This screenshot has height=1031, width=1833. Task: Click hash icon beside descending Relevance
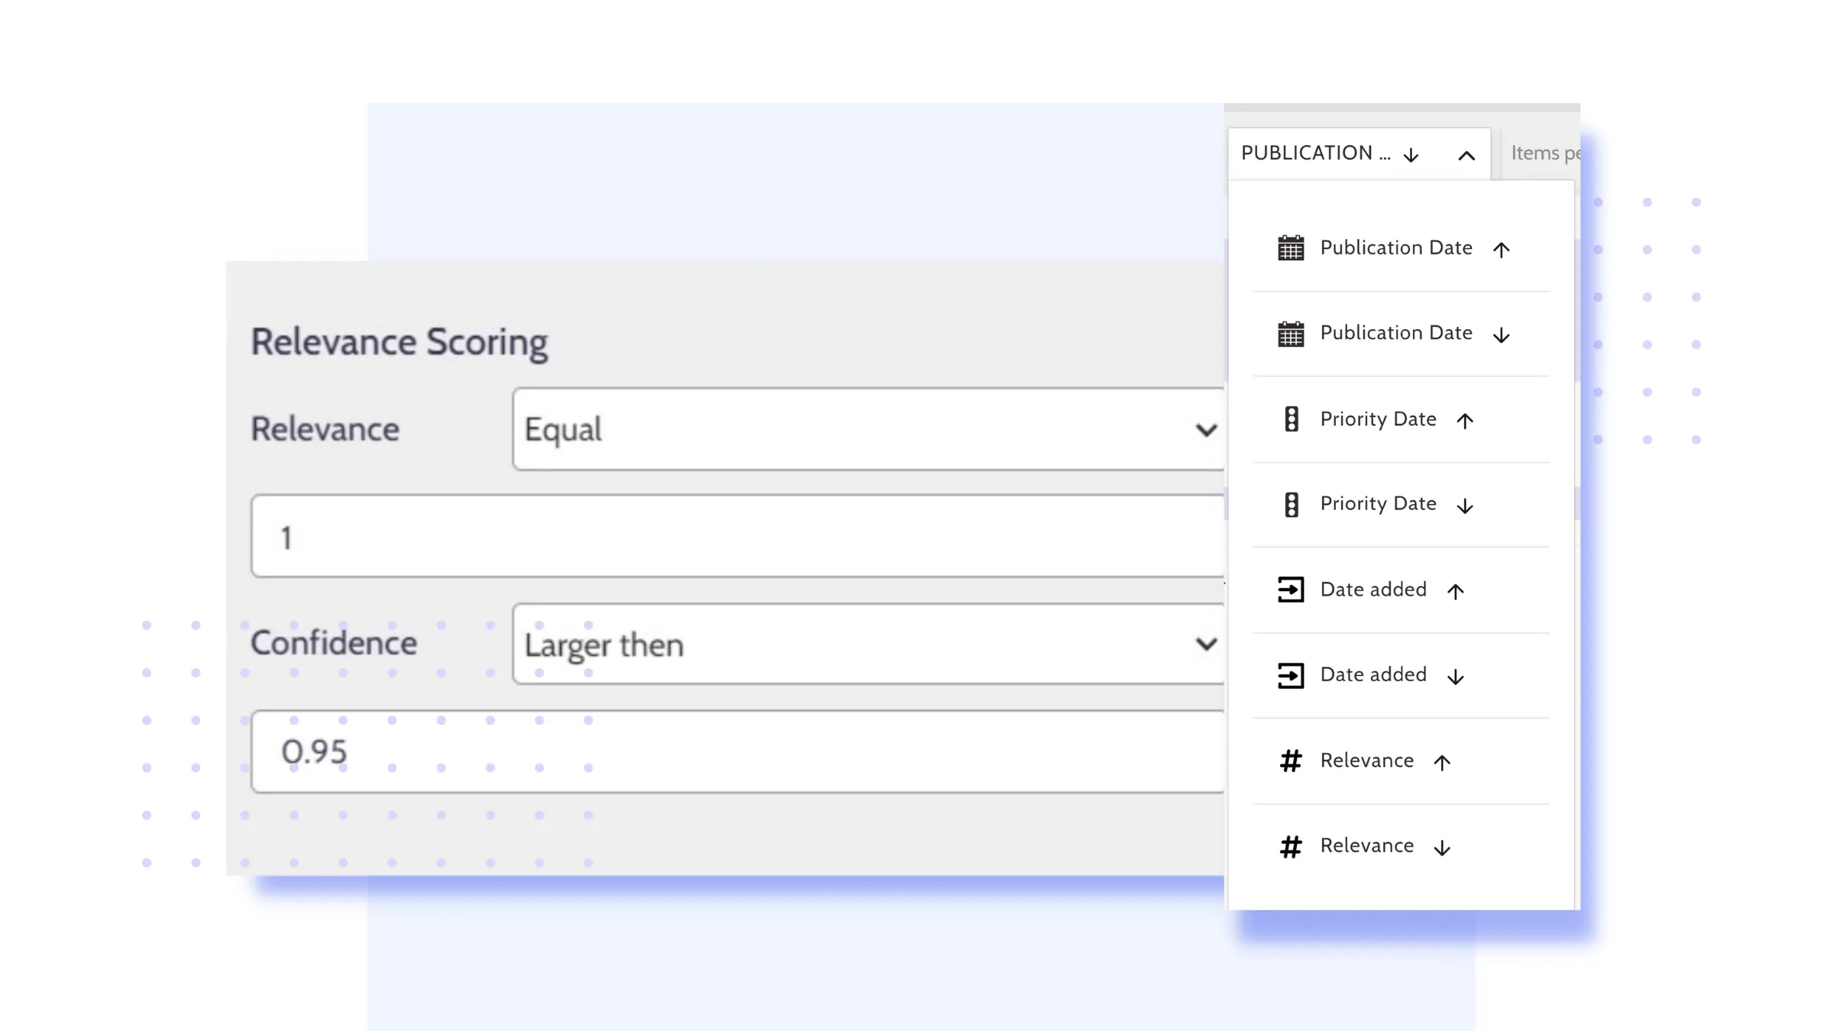click(1291, 846)
